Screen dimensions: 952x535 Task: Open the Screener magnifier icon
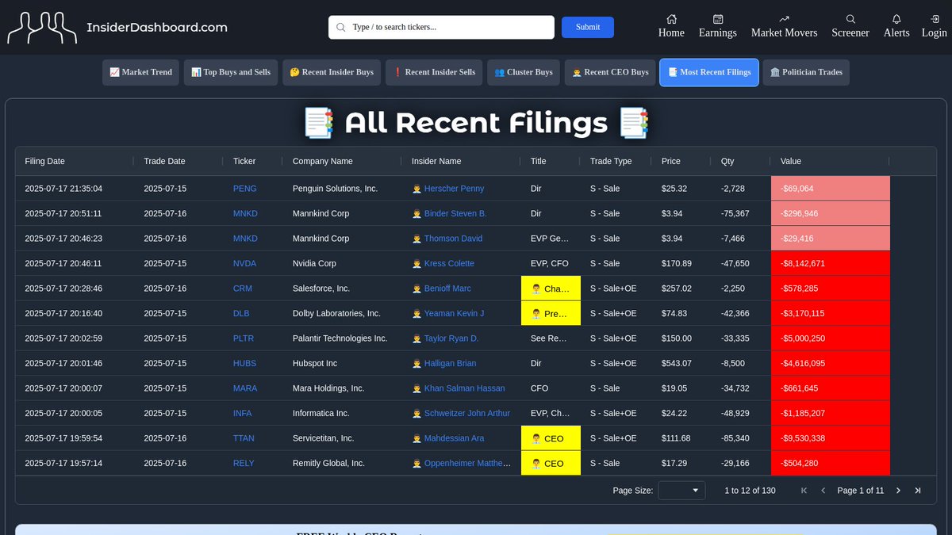tap(850, 19)
